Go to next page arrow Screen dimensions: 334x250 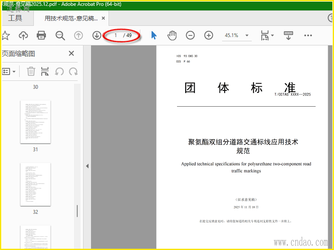tap(97, 35)
